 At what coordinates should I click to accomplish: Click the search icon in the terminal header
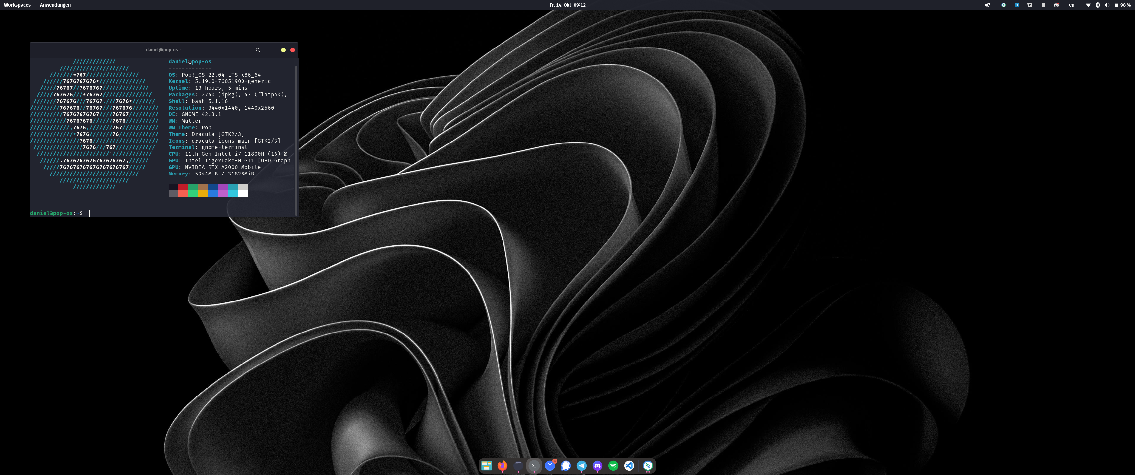258,50
